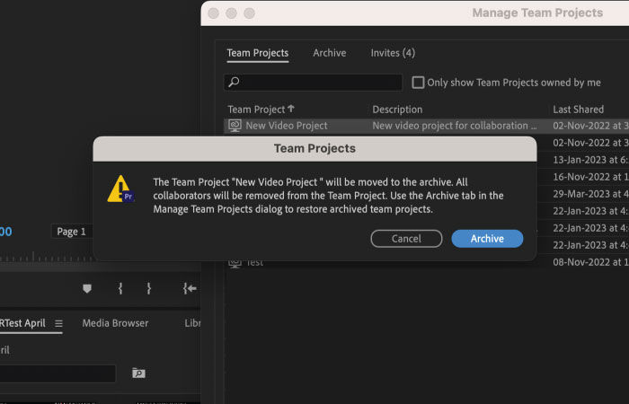
Task: Click the Test team project icon
Action: [235, 263]
